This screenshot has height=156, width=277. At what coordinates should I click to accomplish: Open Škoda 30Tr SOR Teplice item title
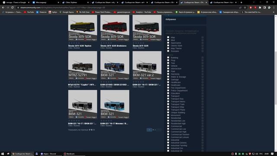[80, 46]
